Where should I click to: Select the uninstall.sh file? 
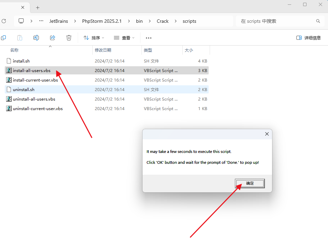[x=107, y=89]
